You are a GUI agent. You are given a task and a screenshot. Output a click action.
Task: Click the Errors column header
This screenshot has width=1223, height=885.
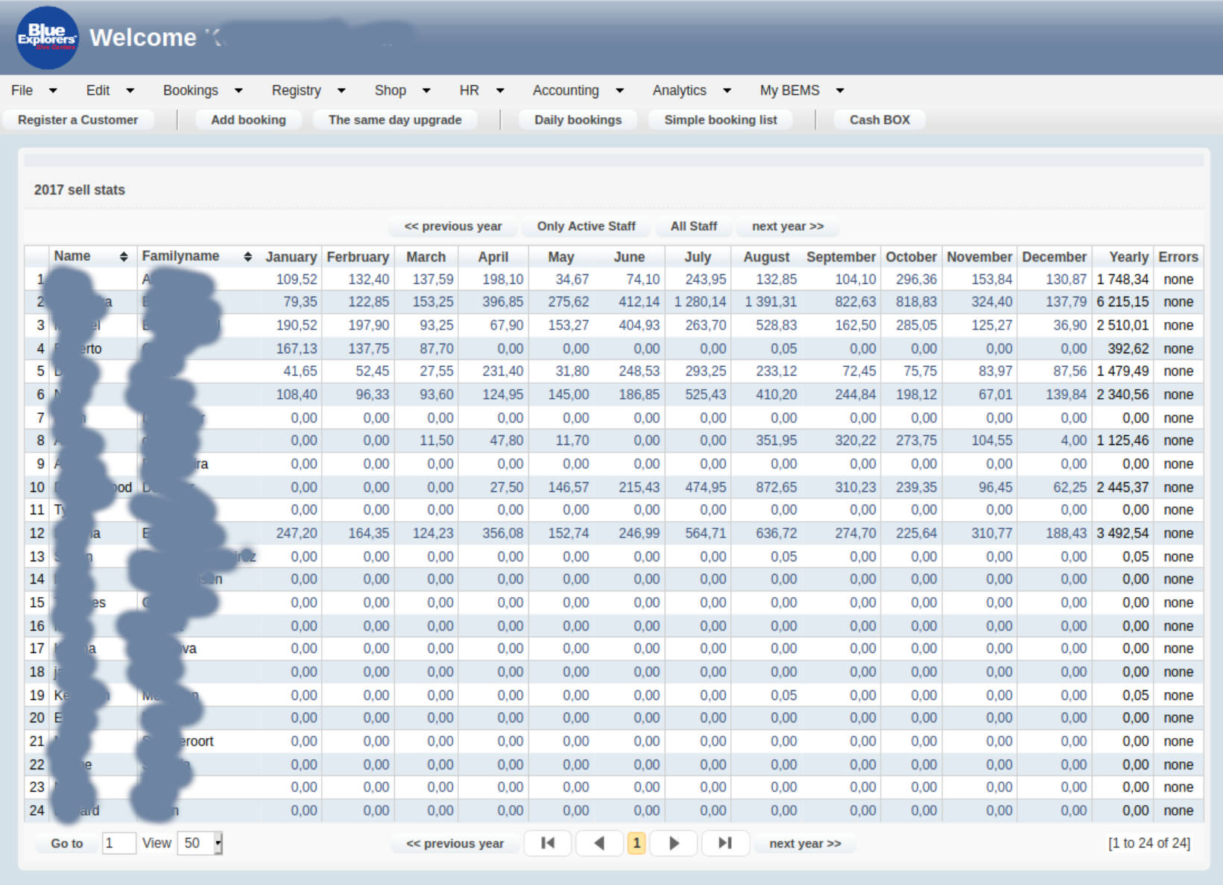[1178, 256]
